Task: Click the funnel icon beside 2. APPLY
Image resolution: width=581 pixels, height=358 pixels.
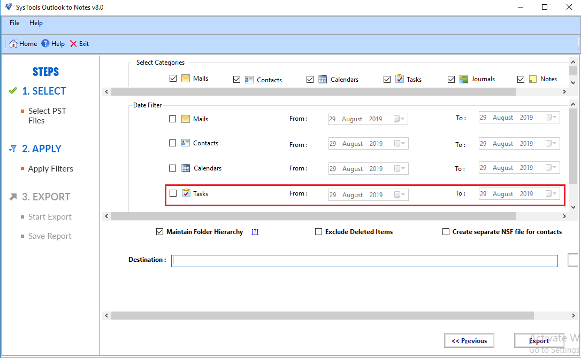Action: pyautogui.click(x=13, y=149)
